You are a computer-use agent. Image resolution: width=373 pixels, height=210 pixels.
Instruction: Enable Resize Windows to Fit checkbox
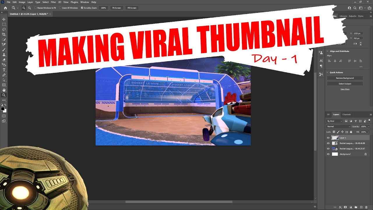36,8
